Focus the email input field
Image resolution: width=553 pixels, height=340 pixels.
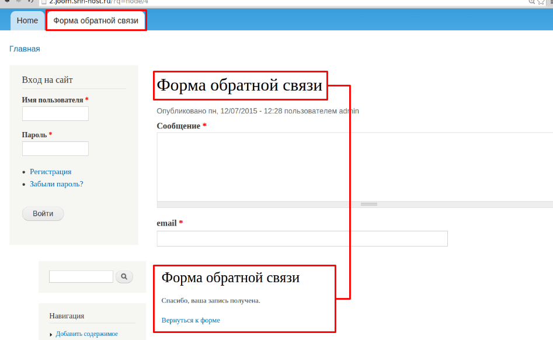pos(302,238)
